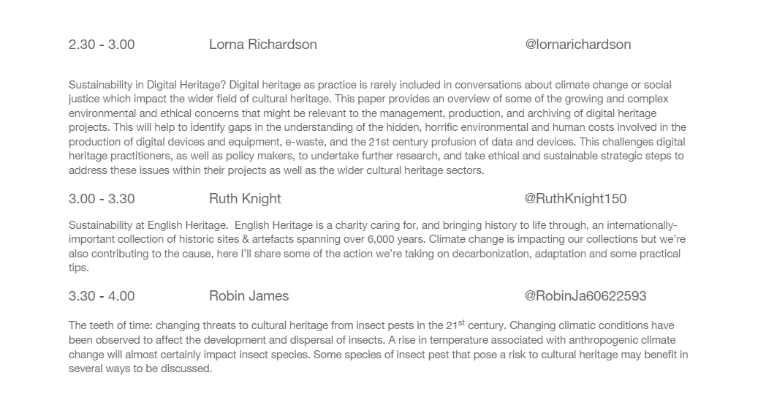
Task: Select the speaker name Lorna Richardson
Action: click(x=263, y=45)
